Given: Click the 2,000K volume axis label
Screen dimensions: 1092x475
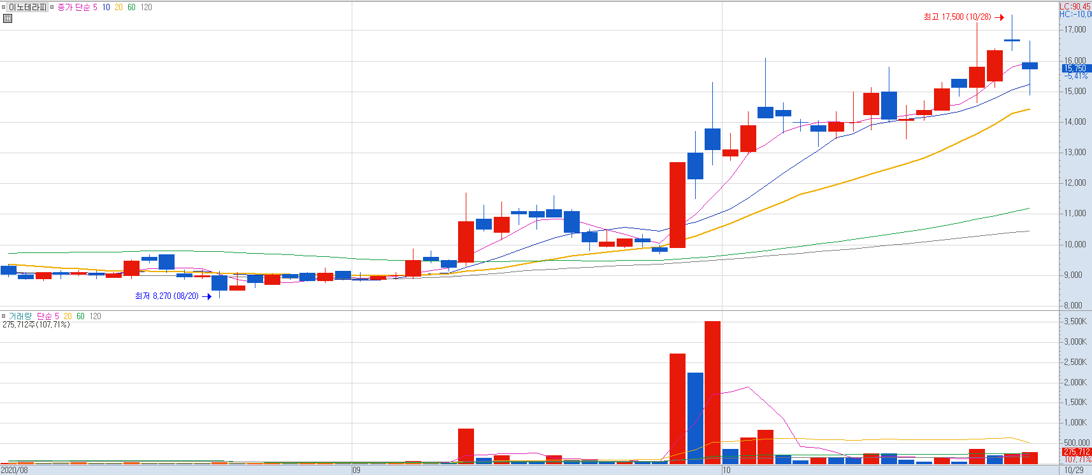Looking at the screenshot, I should 1075,382.
